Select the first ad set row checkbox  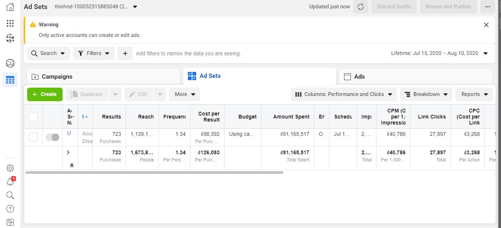pyautogui.click(x=33, y=137)
